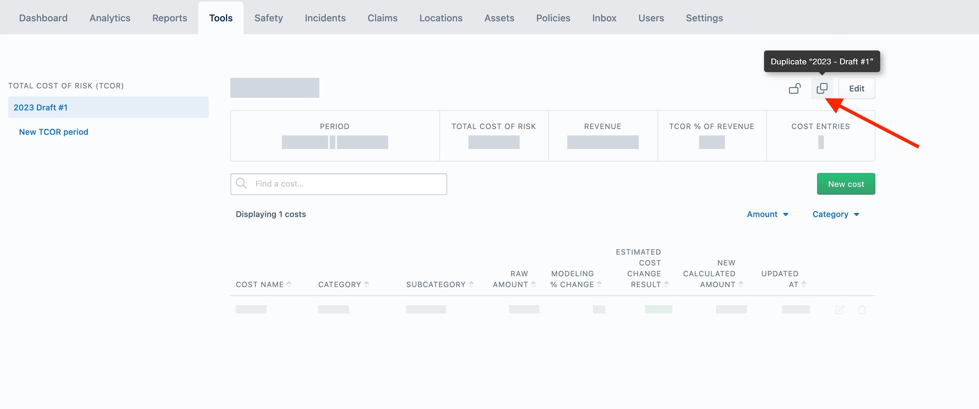
Task: Select 2023 Draft #1 in sidebar
Action: pos(108,107)
